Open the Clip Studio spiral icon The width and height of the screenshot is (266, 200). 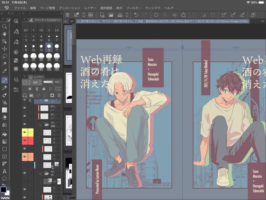(91, 15)
